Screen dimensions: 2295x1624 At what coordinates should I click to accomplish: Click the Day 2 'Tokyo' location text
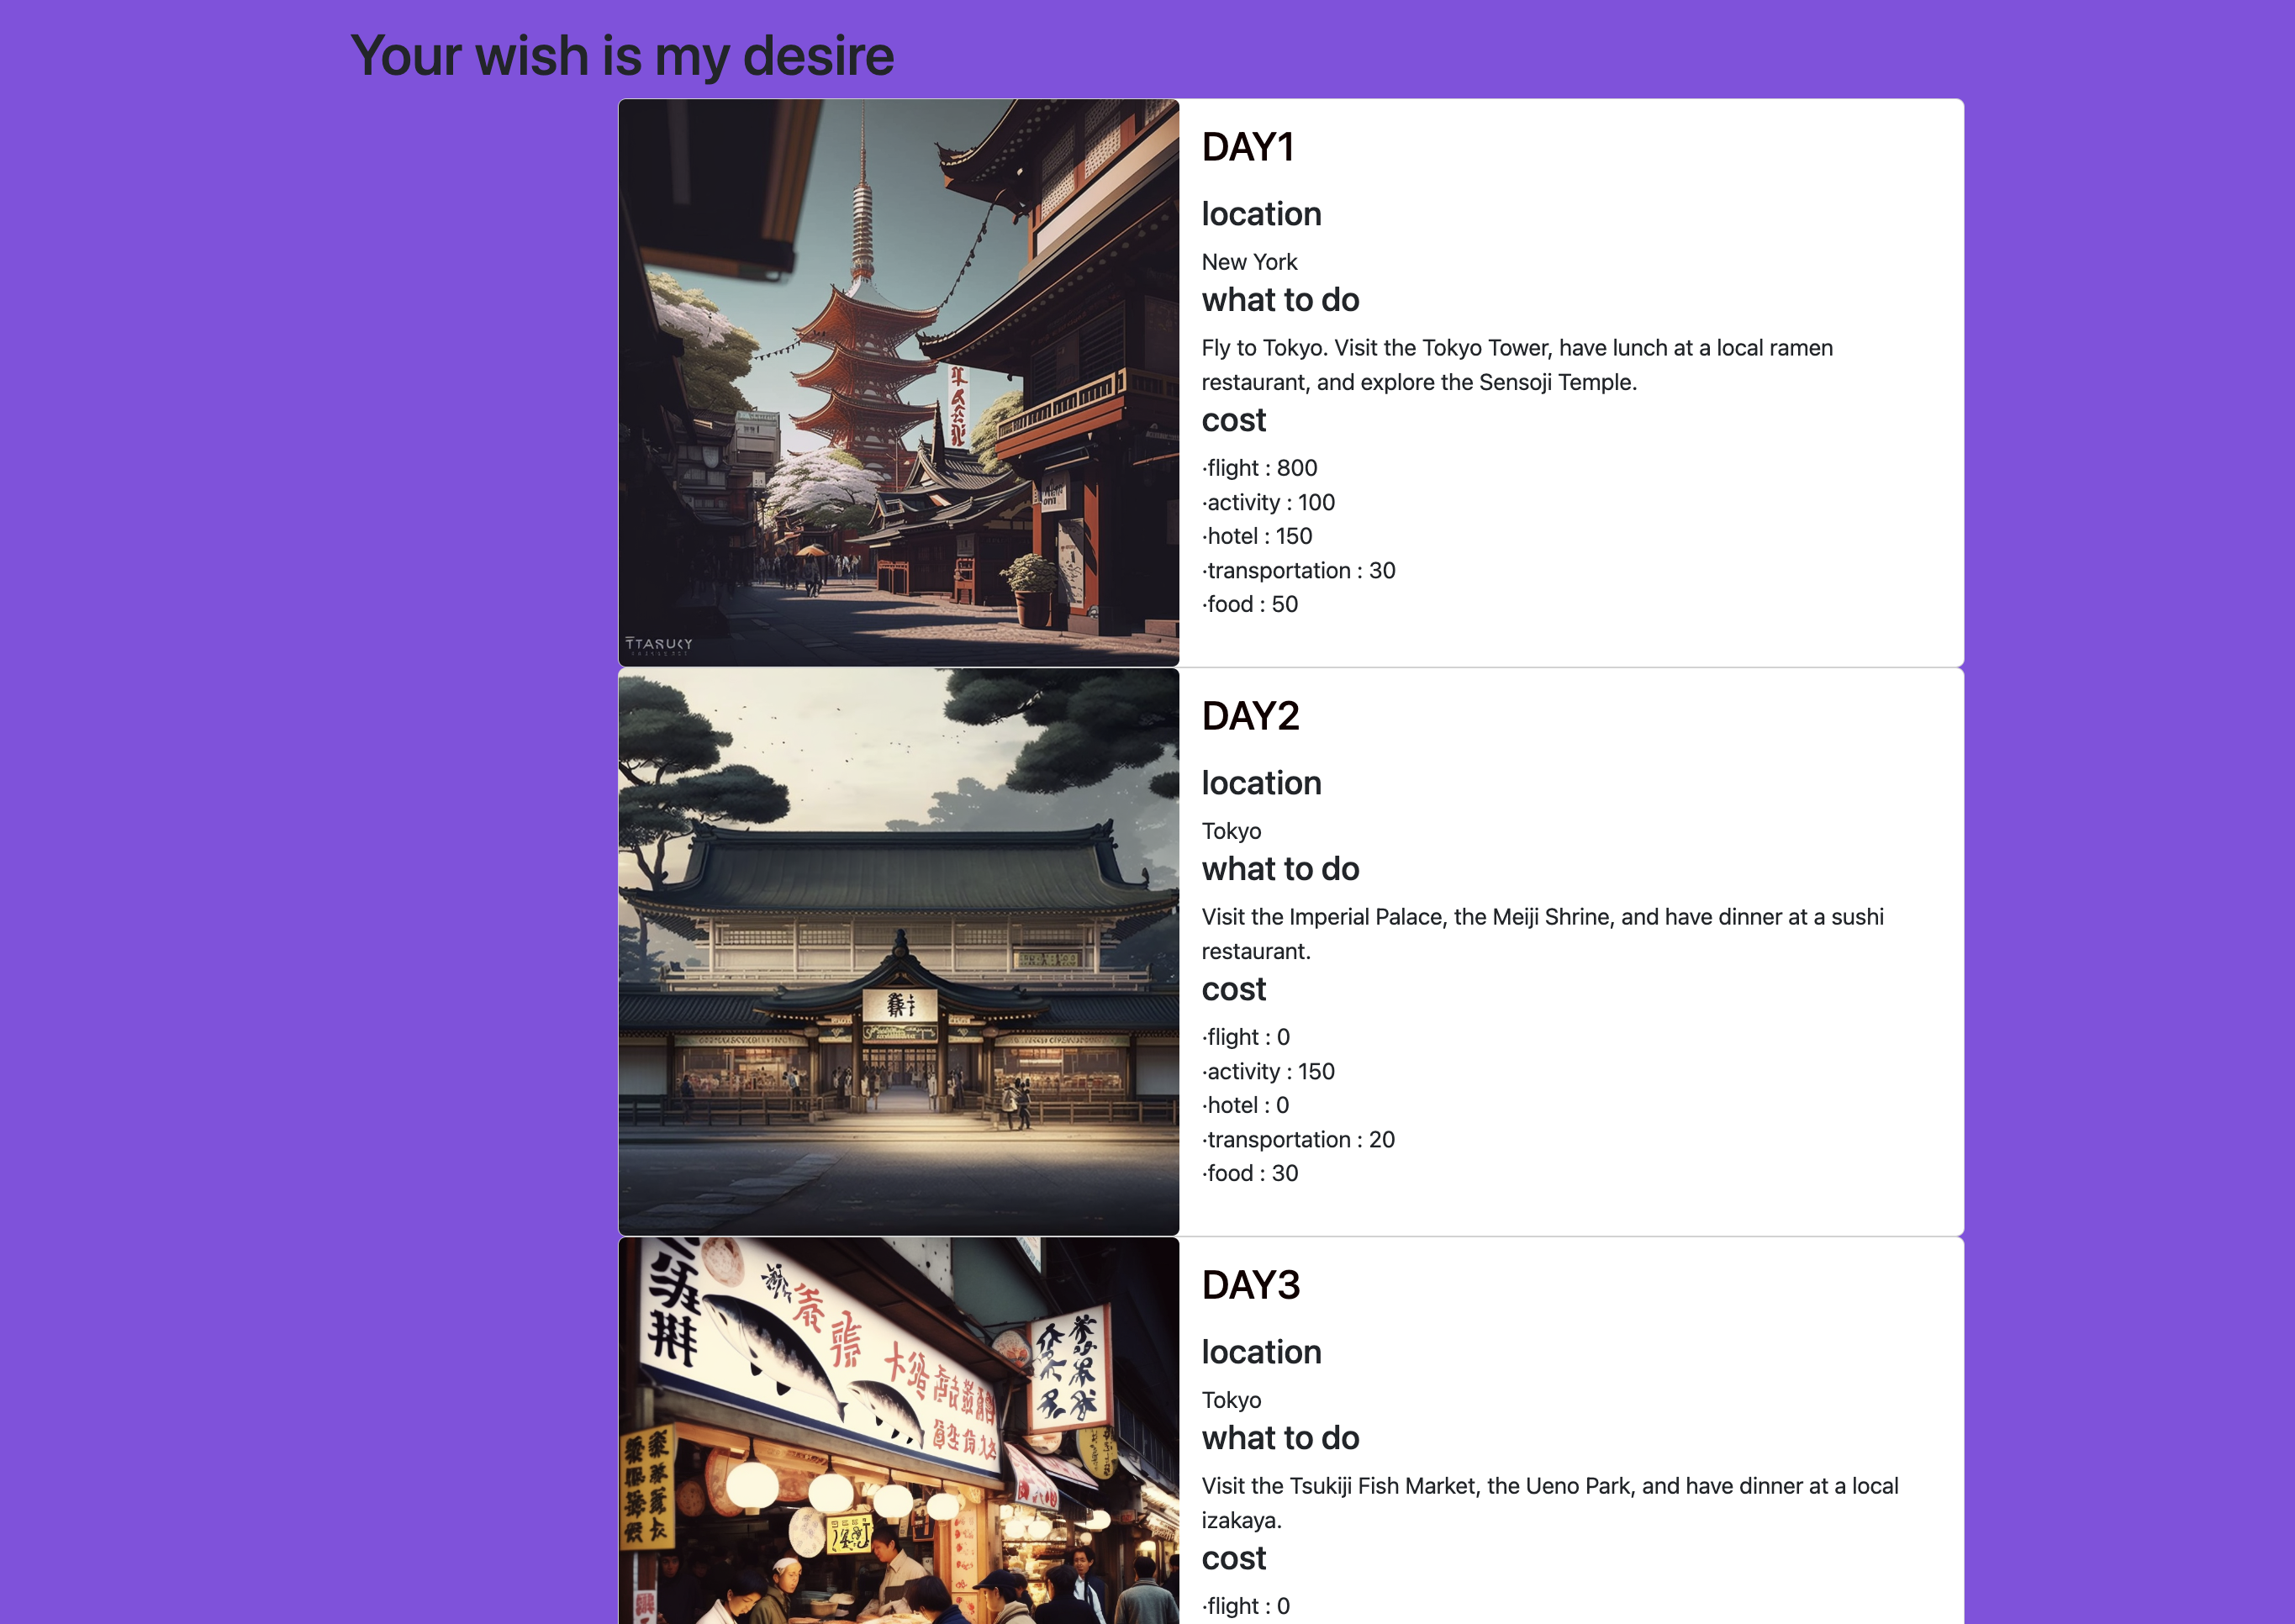1231,831
